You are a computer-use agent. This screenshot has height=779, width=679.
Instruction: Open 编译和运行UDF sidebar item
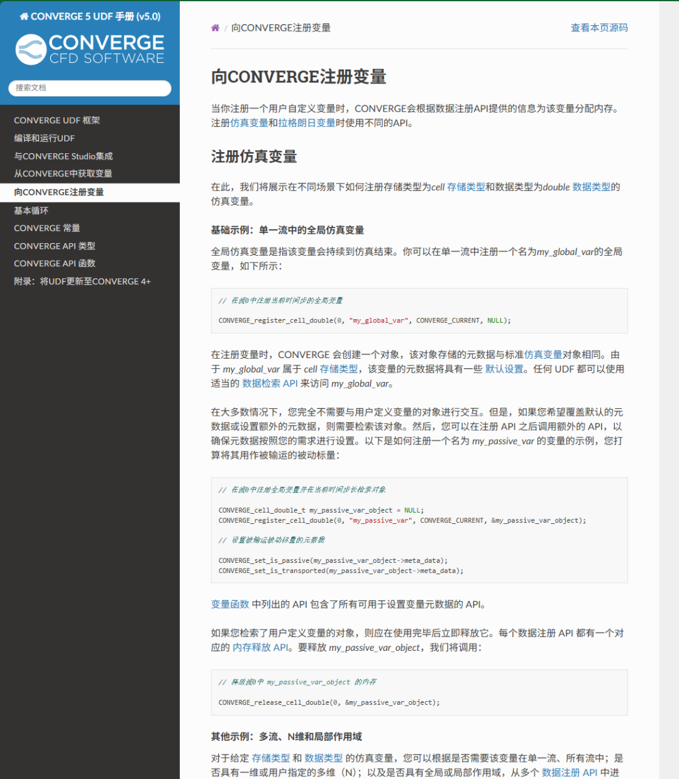[44, 138]
